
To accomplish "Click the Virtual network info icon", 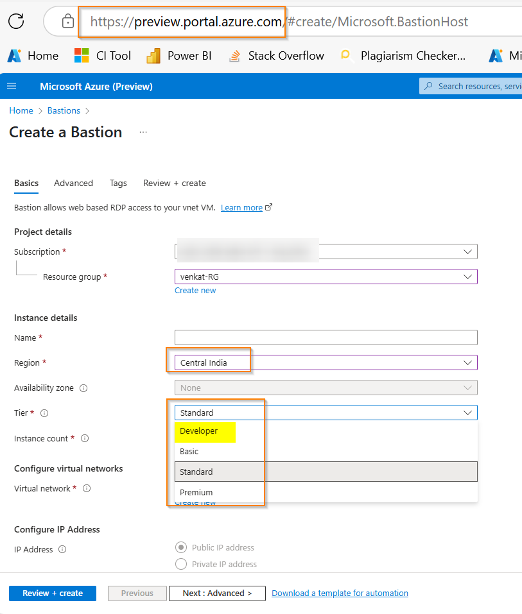I will click(87, 488).
